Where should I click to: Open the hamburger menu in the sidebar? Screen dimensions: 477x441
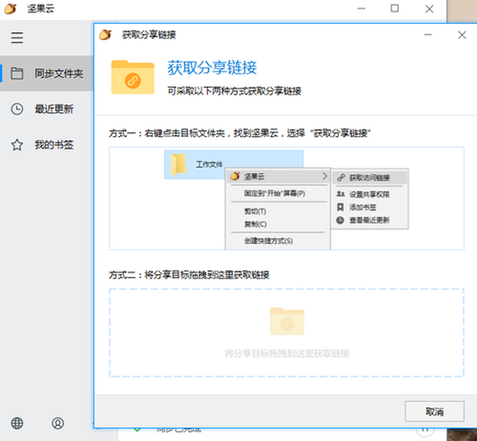[17, 38]
